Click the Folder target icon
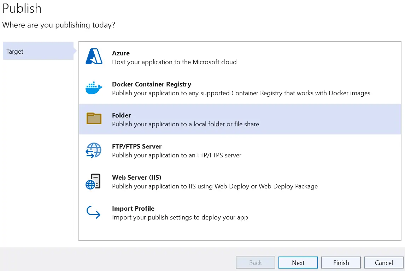This screenshot has height=271, width=405. click(94, 118)
